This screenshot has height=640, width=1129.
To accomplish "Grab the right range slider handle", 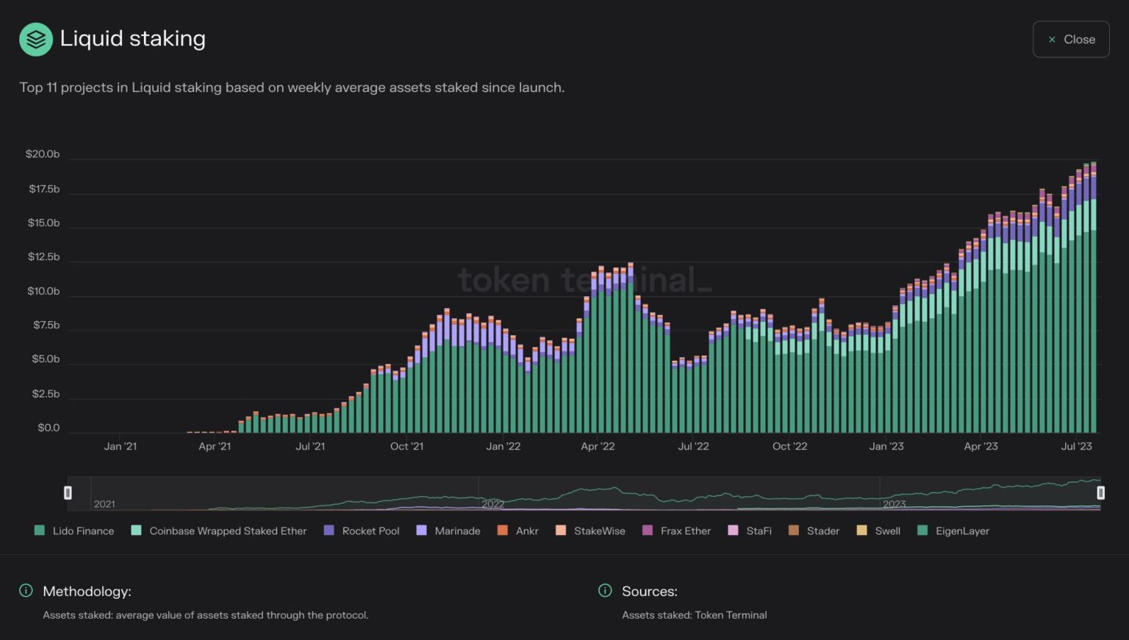I will point(1100,493).
